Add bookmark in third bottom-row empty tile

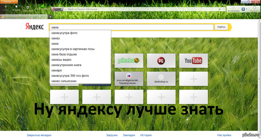click(129, 97)
